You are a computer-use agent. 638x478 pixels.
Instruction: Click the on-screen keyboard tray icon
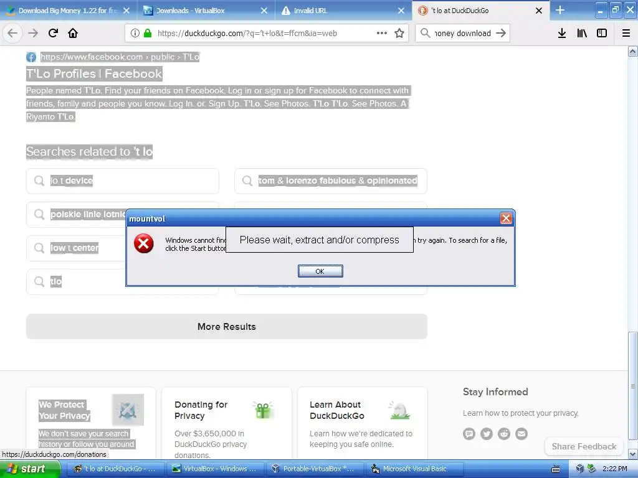click(x=555, y=469)
